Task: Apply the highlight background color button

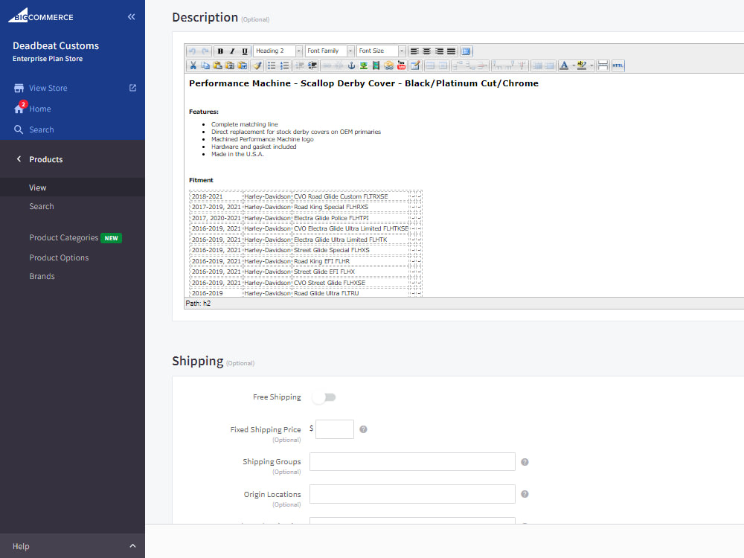Action: tap(582, 65)
